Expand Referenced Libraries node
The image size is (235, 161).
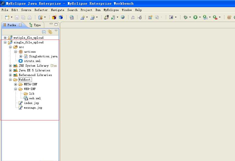click(10, 75)
